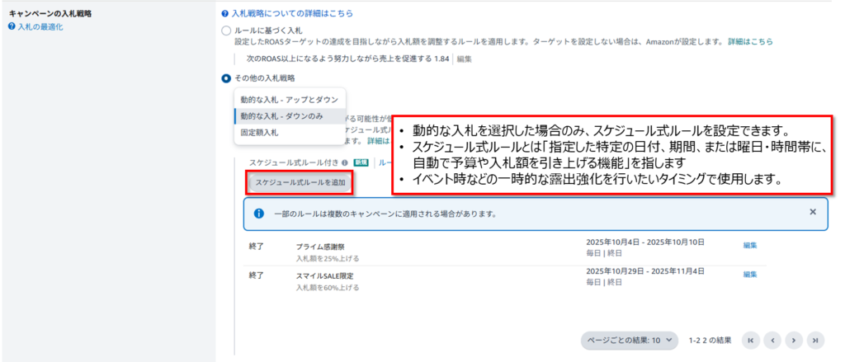Click the プライム感謝祭 rule name
The width and height of the screenshot is (845, 362).
319,247
